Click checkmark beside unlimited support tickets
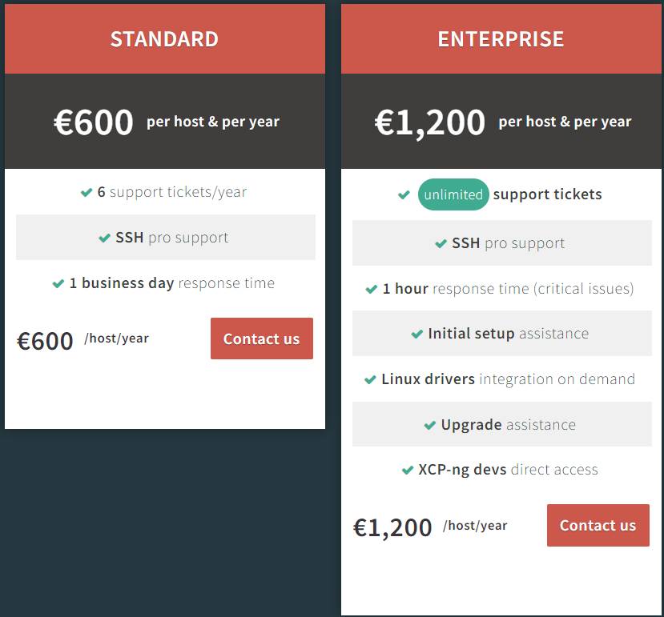 point(404,195)
